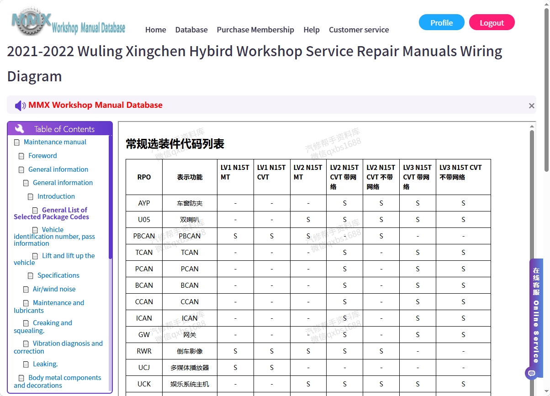Open Air/wind noise entry
The height and width of the screenshot is (396, 550).
coord(54,289)
